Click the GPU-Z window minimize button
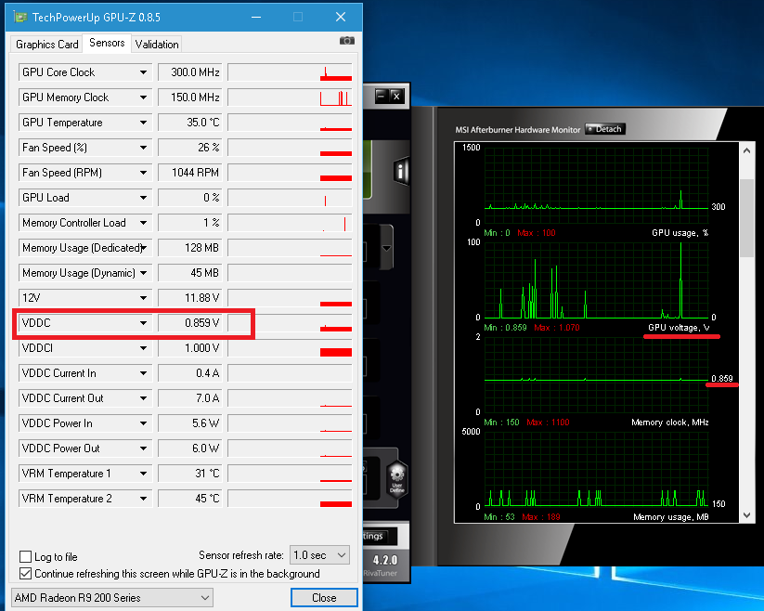This screenshot has height=611, width=764. 256,17
